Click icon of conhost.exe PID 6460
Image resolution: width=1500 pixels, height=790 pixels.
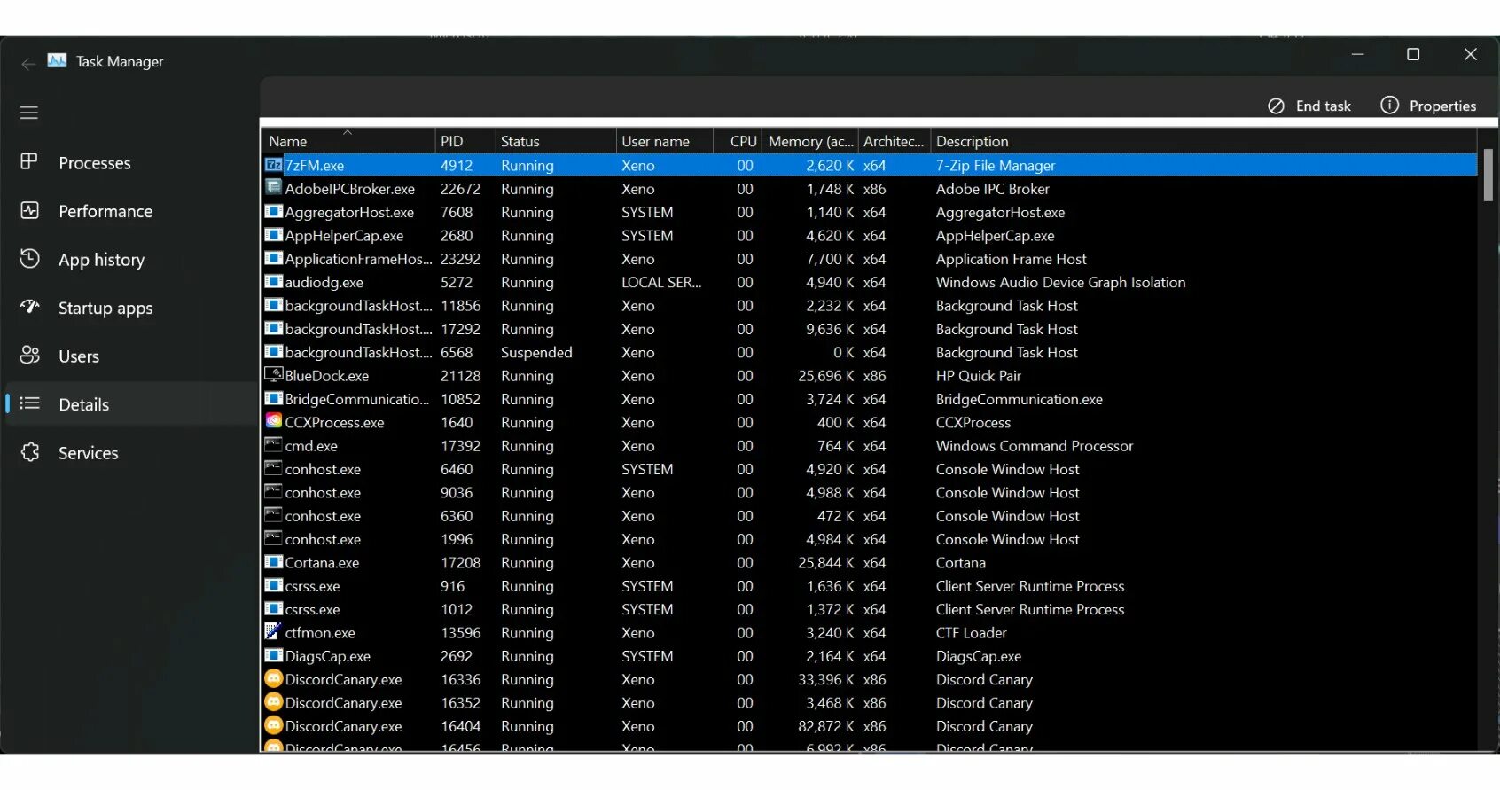click(274, 468)
